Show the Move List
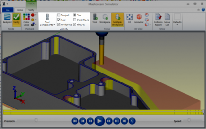The height and width of the screenshot is (129, 206). [x=167, y=20]
